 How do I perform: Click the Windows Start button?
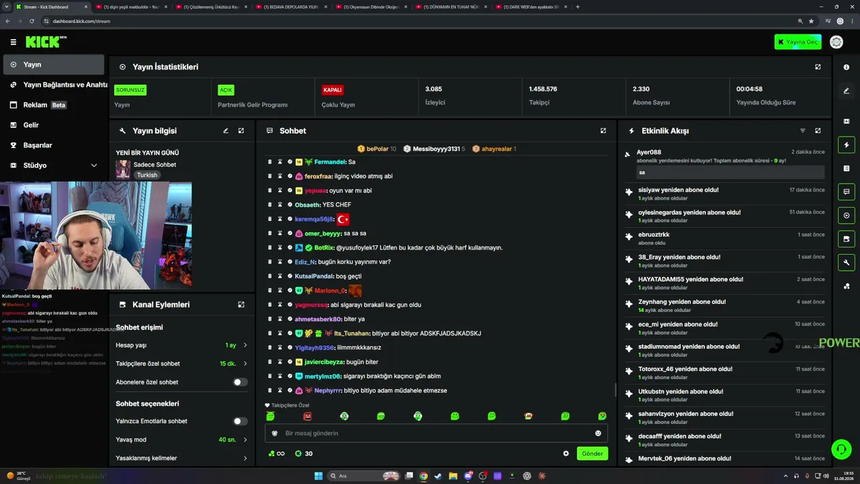coord(318,476)
